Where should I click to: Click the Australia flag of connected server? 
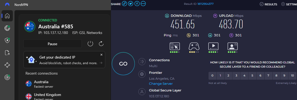30,26
